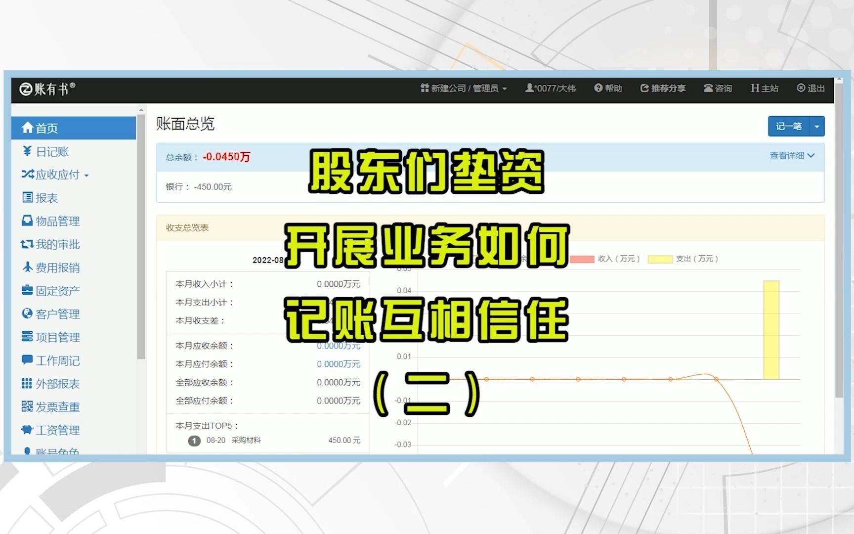Click the sidebar vertical scrollbar
Viewport: 854px width, 534px height.
coord(141,237)
